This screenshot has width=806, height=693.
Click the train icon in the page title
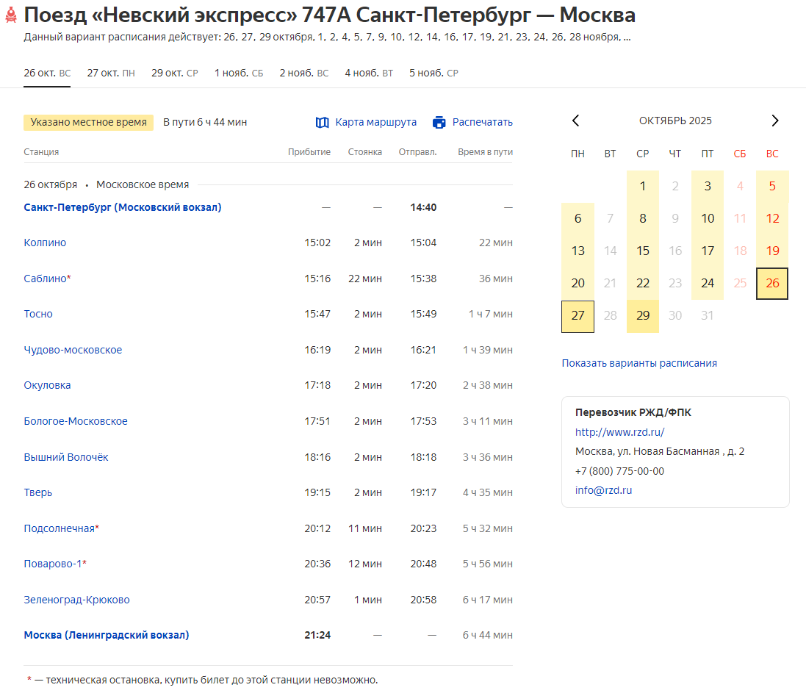(10, 15)
